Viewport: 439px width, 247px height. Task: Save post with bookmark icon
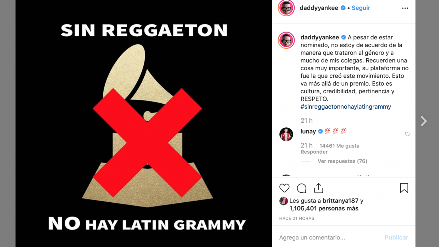404,188
